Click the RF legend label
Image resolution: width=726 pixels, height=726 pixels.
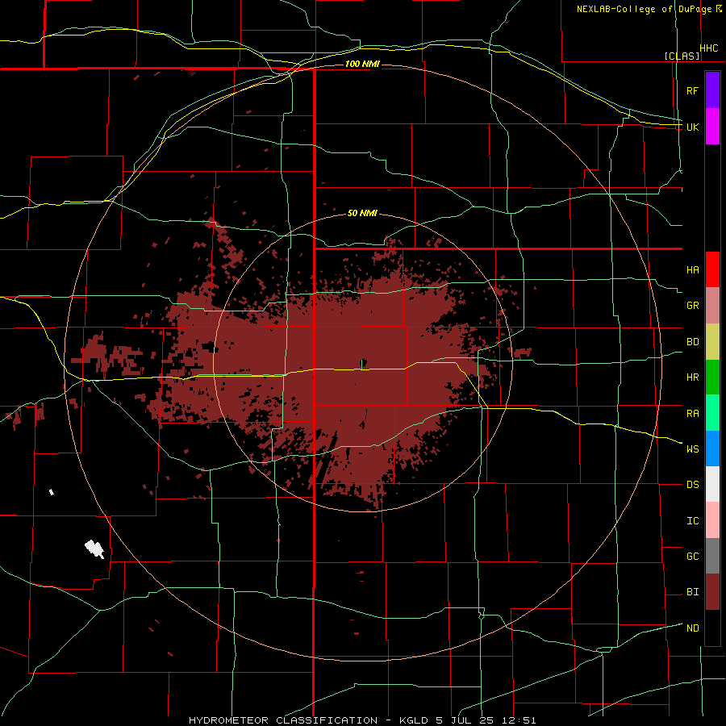(x=692, y=90)
